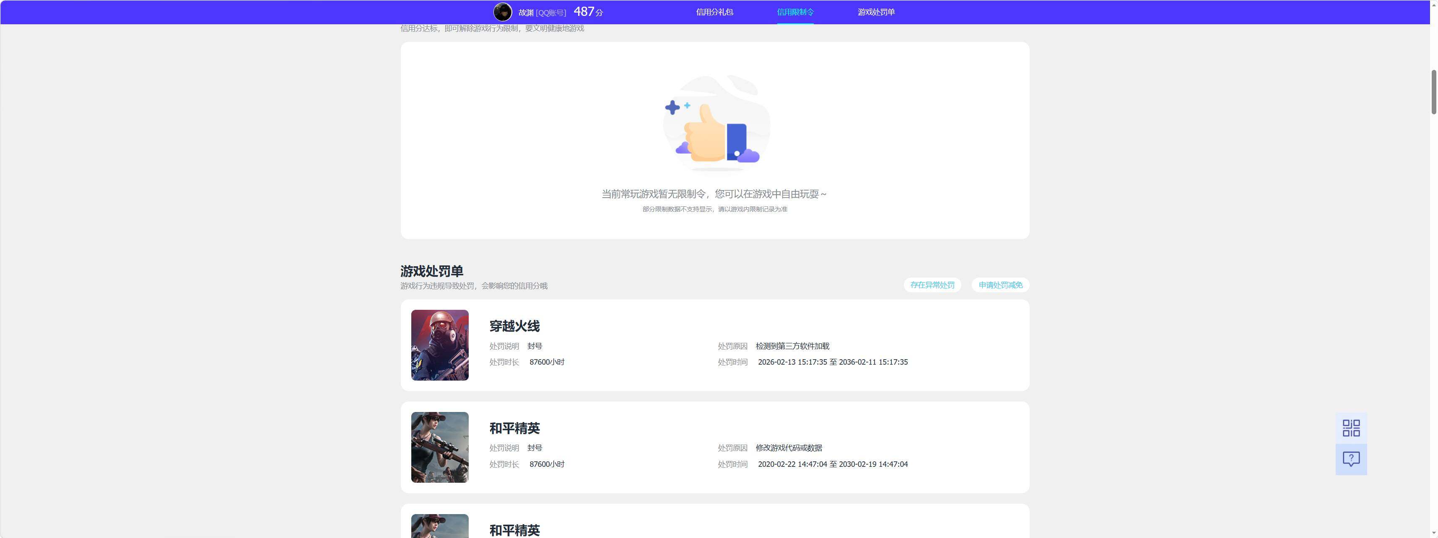Click the page vertical scrollbar thumb

pos(1433,92)
